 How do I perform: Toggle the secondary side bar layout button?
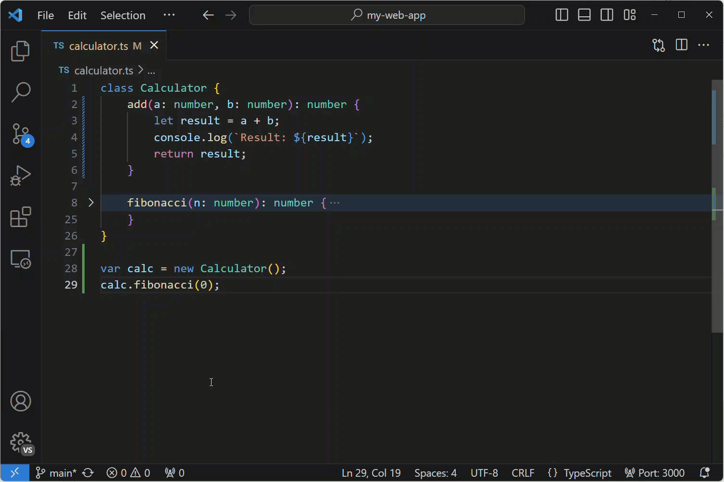(607, 15)
